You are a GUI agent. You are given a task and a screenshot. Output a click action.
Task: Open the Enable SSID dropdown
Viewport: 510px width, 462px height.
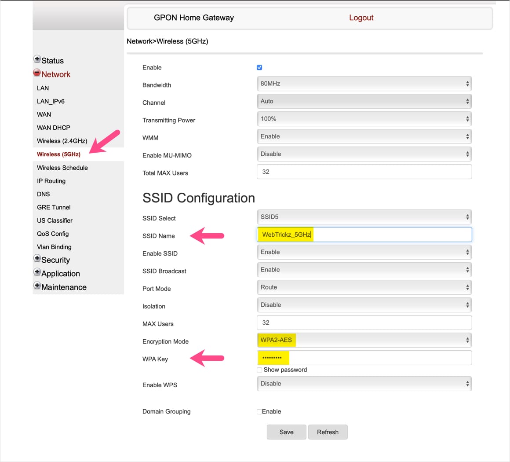(x=364, y=252)
